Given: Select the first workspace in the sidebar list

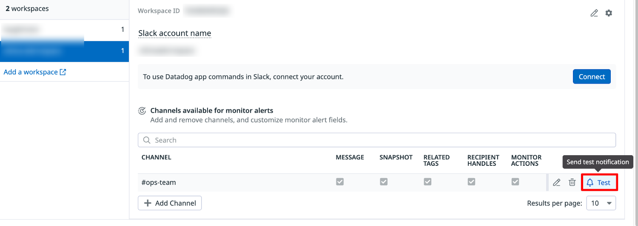Looking at the screenshot, I should (x=64, y=30).
